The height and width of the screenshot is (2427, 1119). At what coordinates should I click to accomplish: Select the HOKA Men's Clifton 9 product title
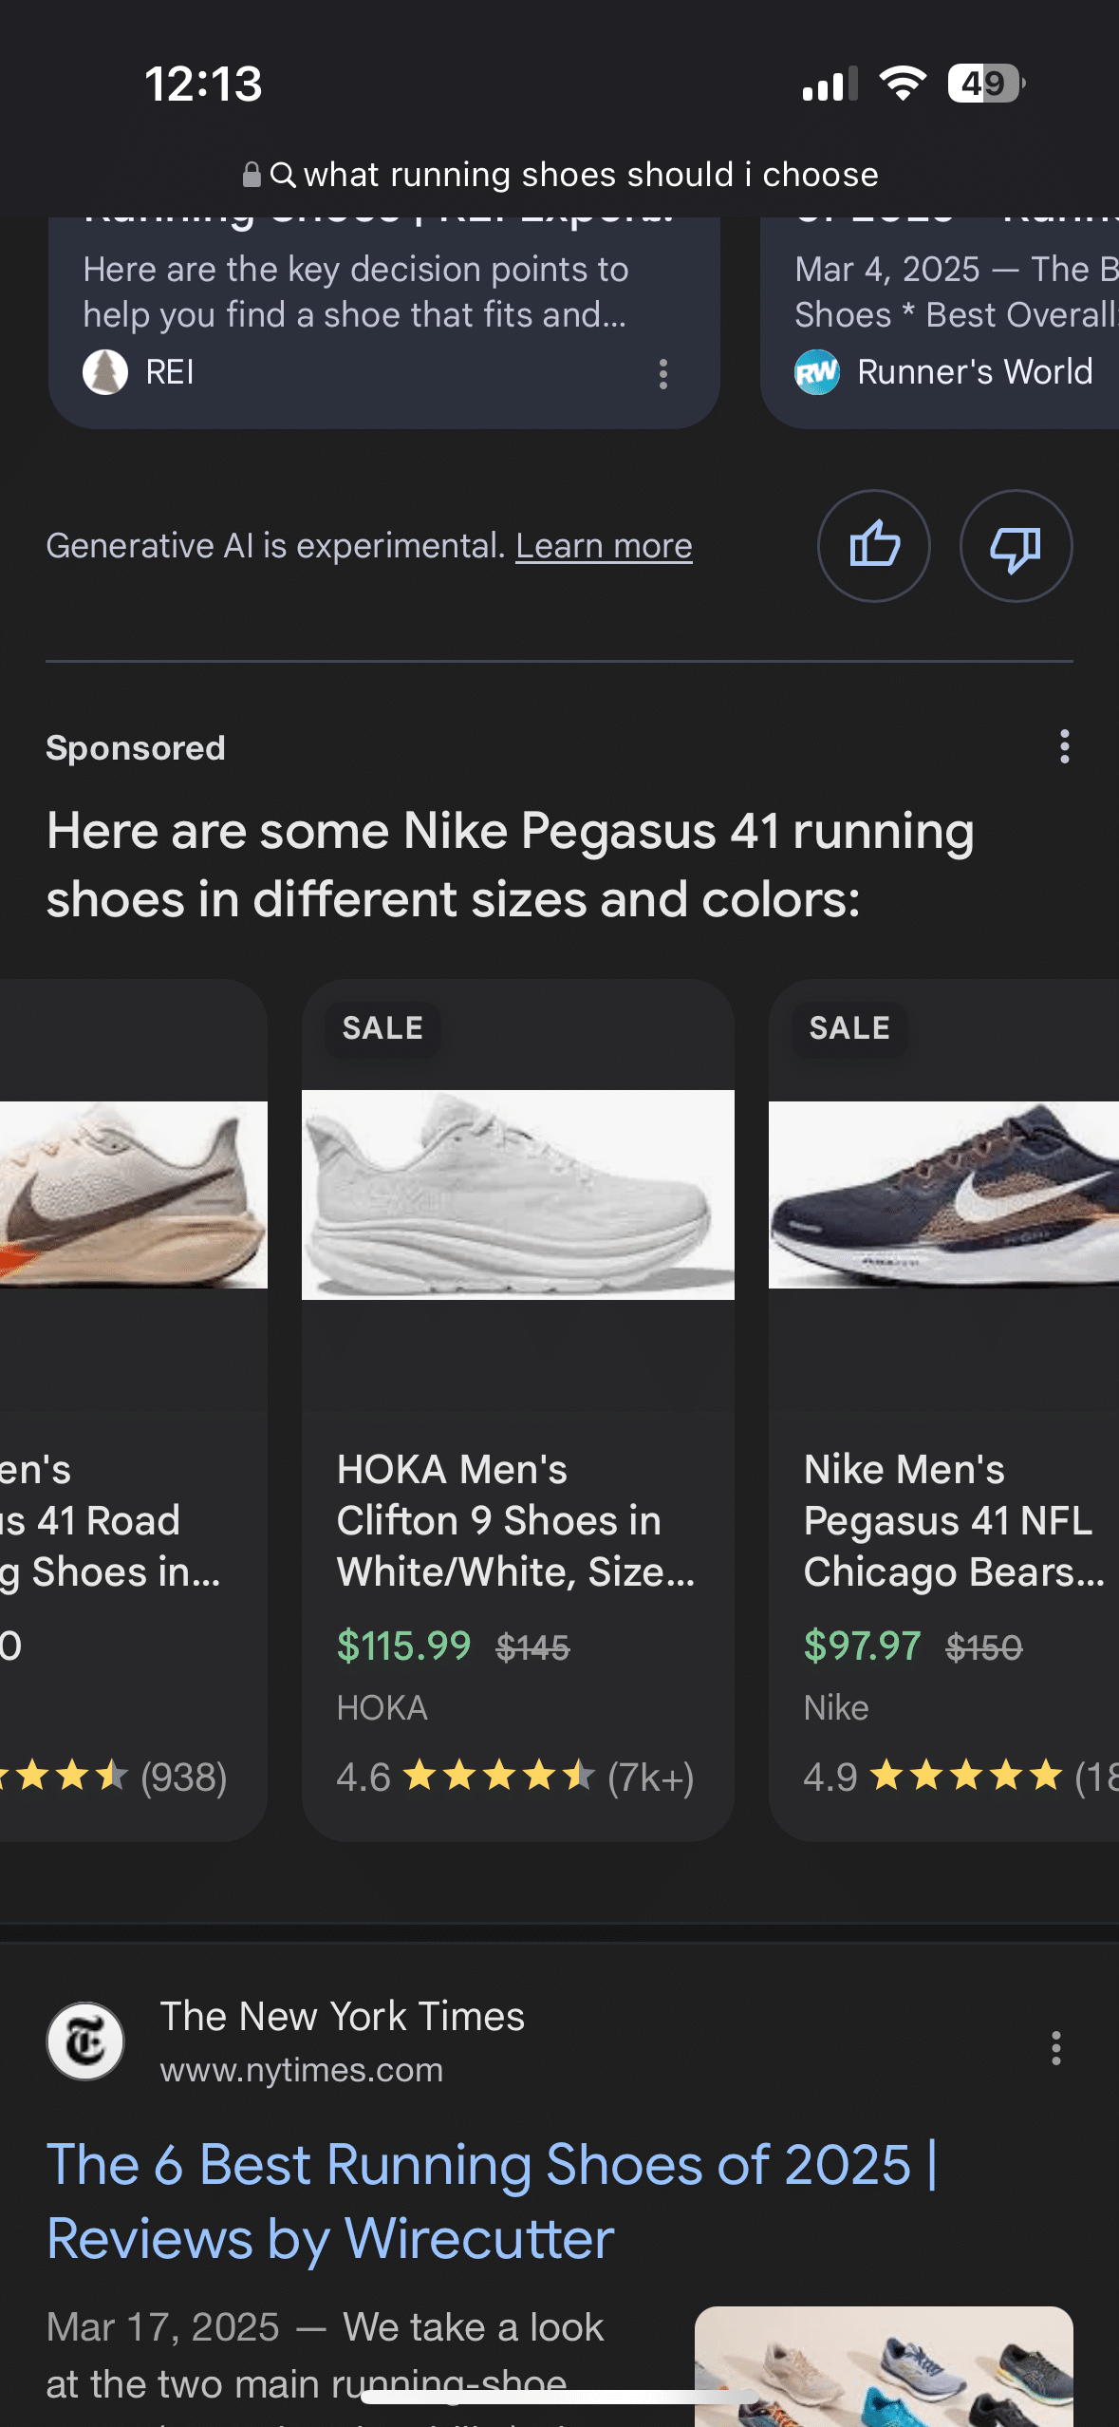pos(515,1520)
